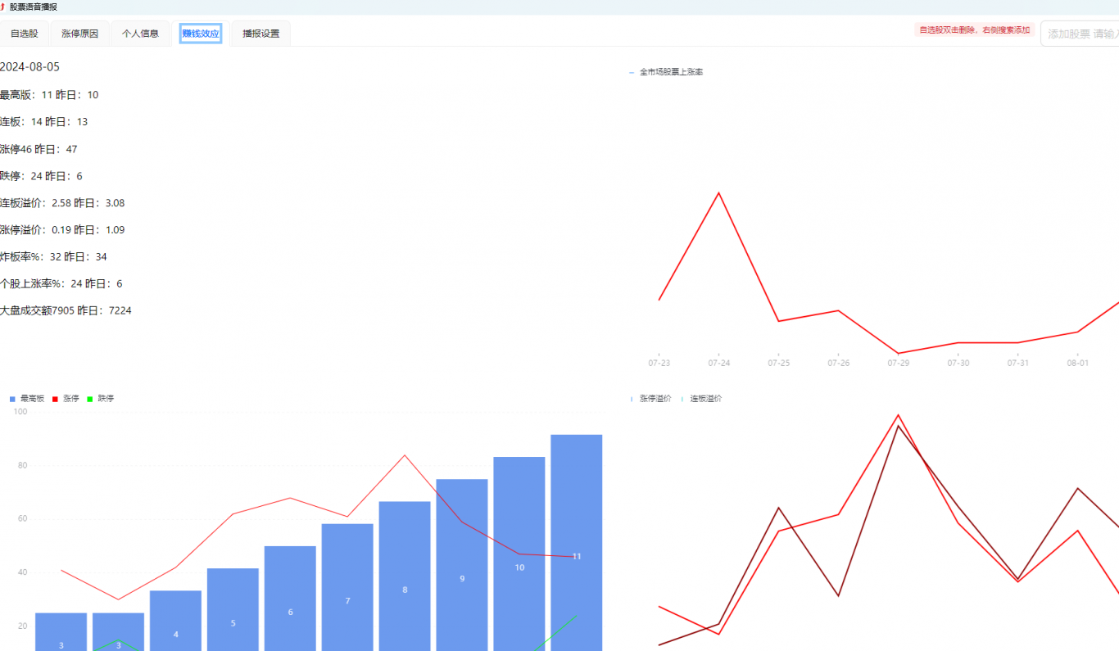Click the red 自选股双击删除 hint label
The width and height of the screenshot is (1119, 651).
click(x=975, y=29)
